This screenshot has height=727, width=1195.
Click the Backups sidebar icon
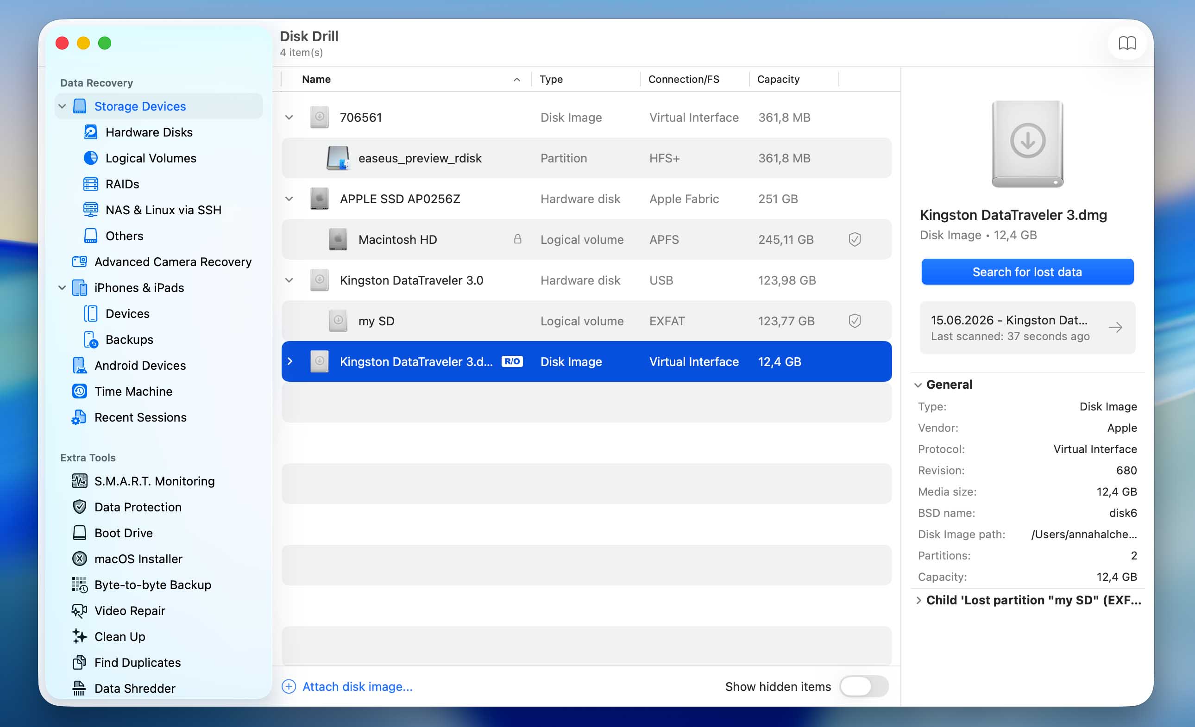(x=91, y=340)
